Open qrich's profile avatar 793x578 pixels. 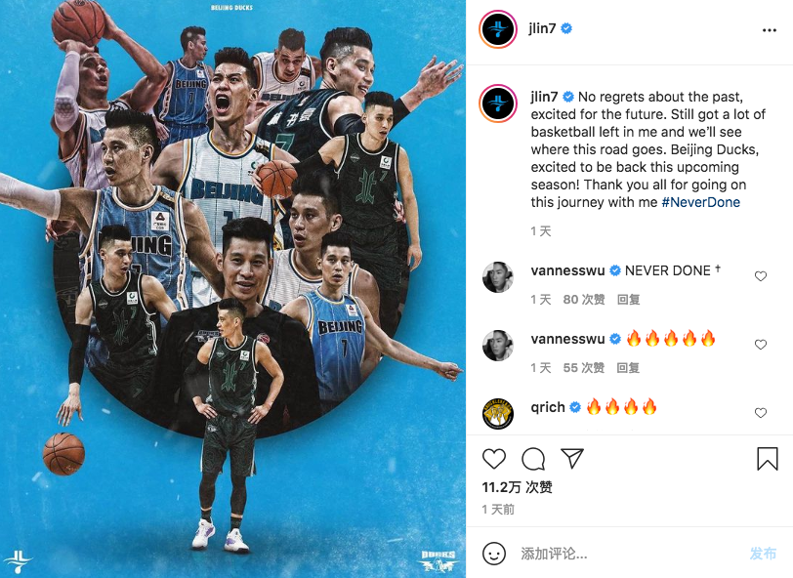498,413
